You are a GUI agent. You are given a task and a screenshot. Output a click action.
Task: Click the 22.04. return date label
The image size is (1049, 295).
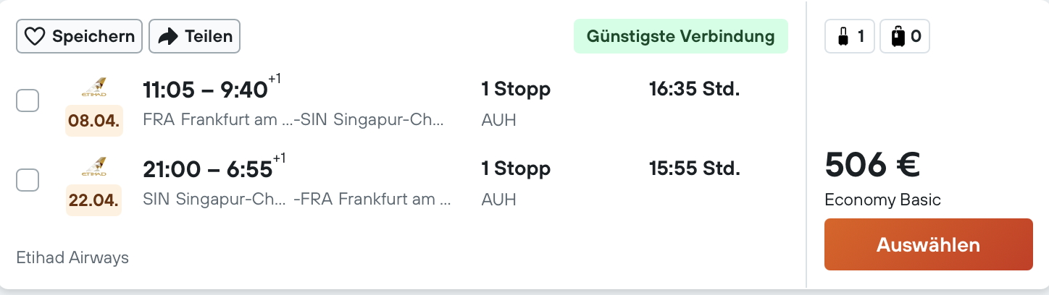[x=94, y=200]
